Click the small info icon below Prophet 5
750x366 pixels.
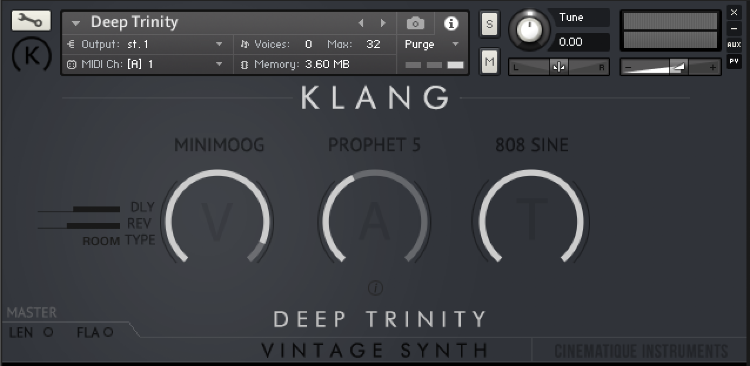(x=375, y=288)
